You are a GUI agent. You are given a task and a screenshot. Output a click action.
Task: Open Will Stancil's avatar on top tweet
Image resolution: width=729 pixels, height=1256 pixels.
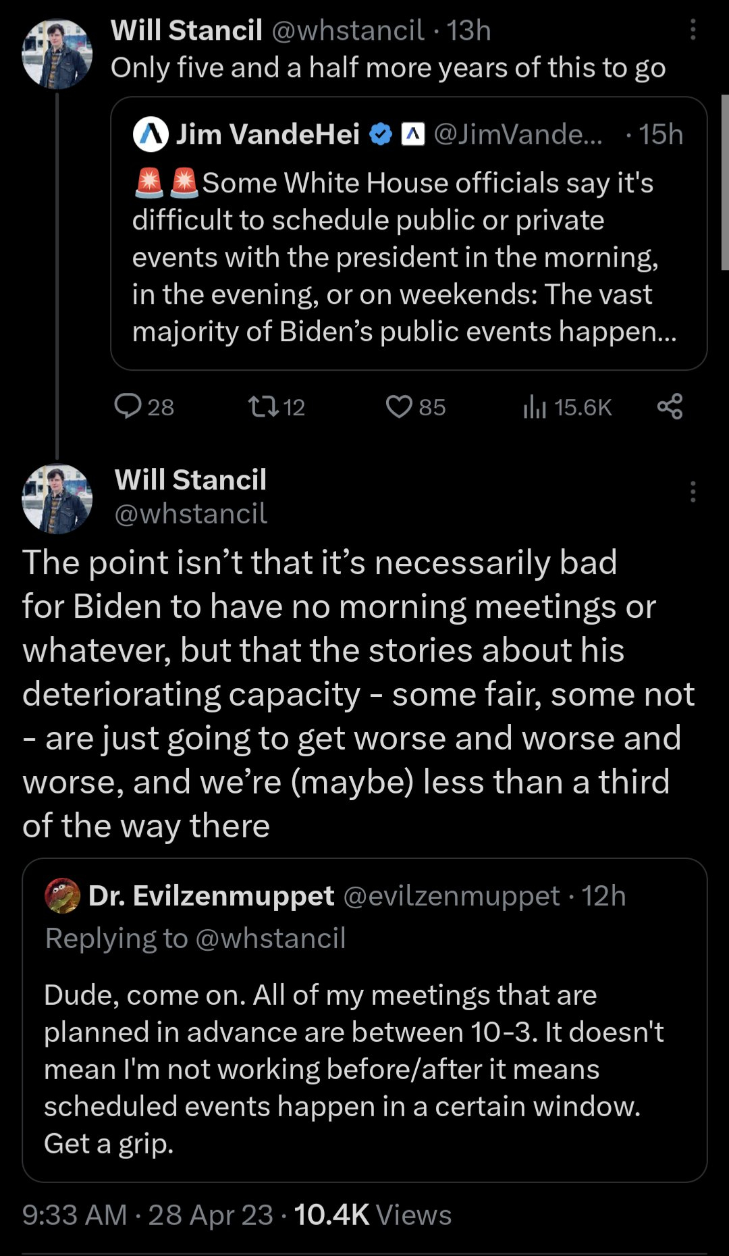pos(57,54)
